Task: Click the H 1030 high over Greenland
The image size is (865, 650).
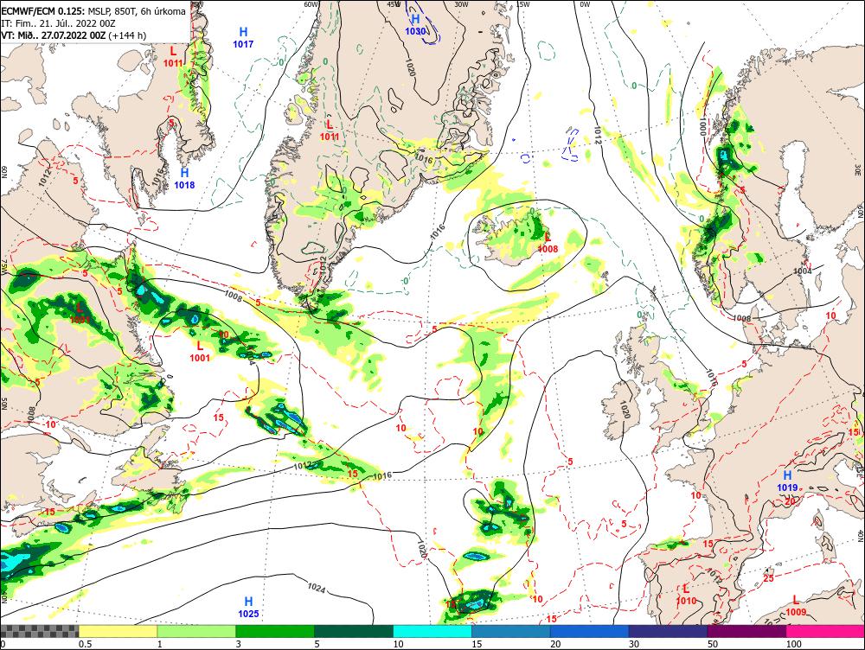Action: coord(415,25)
